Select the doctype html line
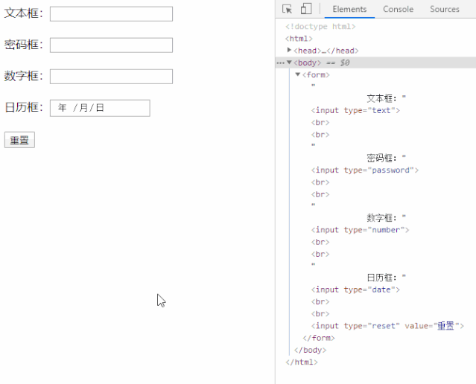The image size is (476, 384). tap(320, 26)
